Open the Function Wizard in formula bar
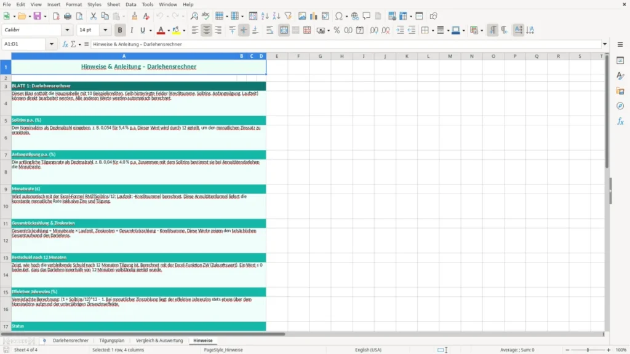Image resolution: width=630 pixels, height=354 pixels. 65,44
